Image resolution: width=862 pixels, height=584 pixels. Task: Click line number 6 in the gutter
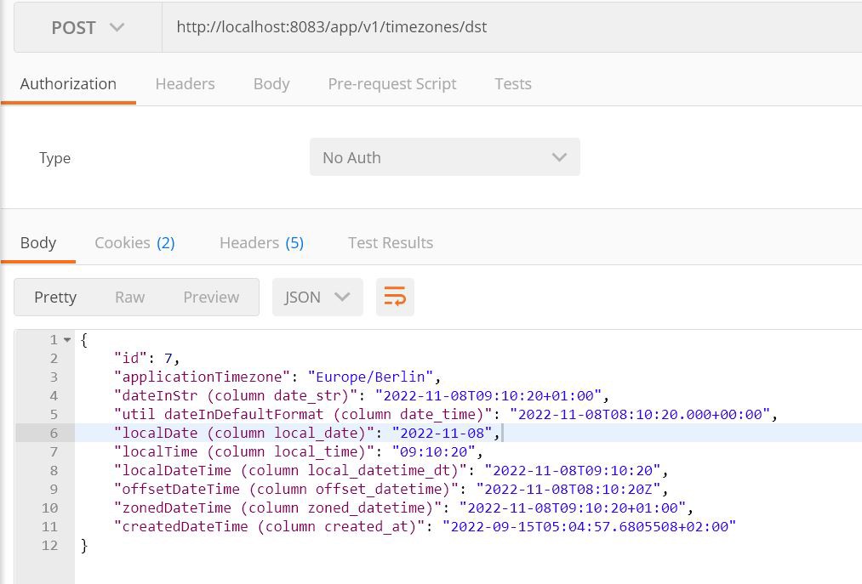54,433
